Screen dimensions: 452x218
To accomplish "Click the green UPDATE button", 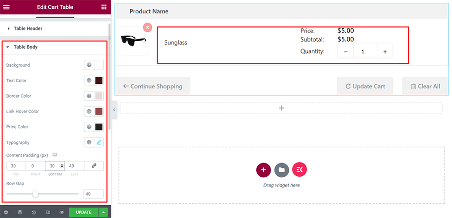I will (x=83, y=212).
